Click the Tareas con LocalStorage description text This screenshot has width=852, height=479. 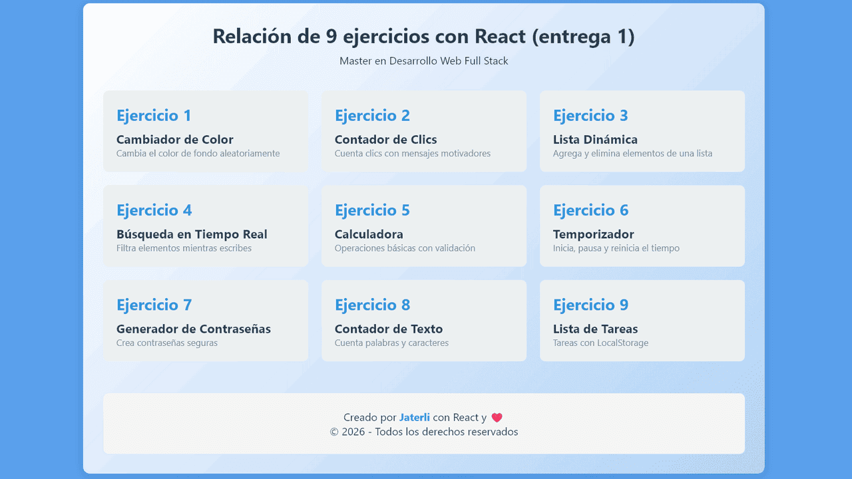pyautogui.click(x=600, y=343)
